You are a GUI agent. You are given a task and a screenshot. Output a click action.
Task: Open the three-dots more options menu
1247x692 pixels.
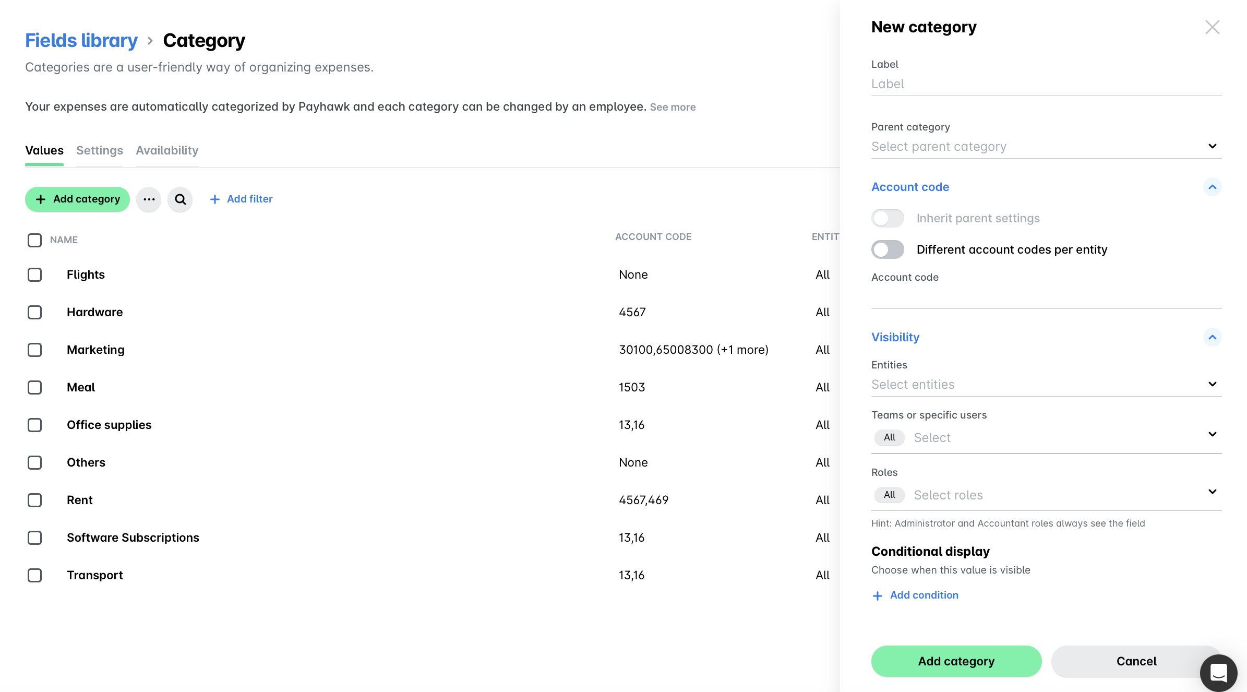pos(149,199)
